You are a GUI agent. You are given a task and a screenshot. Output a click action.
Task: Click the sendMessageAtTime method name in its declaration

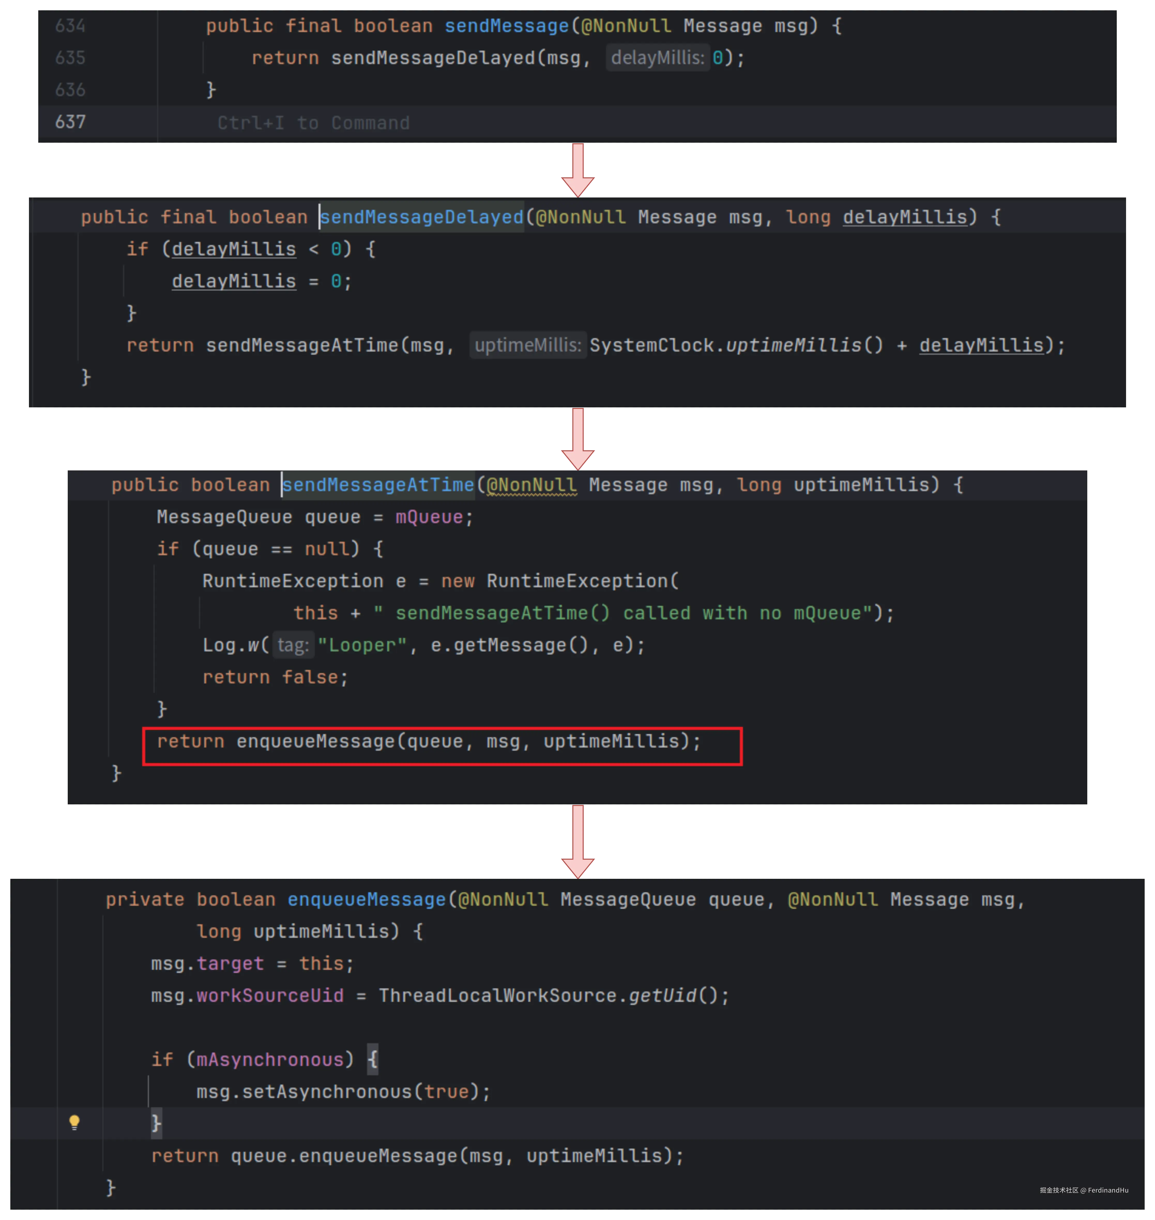(x=378, y=484)
